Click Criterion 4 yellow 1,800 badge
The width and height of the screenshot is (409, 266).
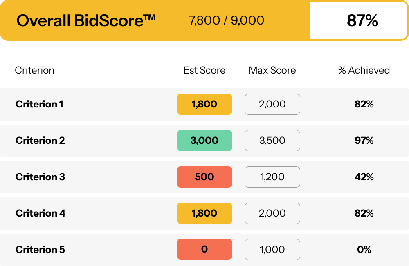(x=204, y=213)
